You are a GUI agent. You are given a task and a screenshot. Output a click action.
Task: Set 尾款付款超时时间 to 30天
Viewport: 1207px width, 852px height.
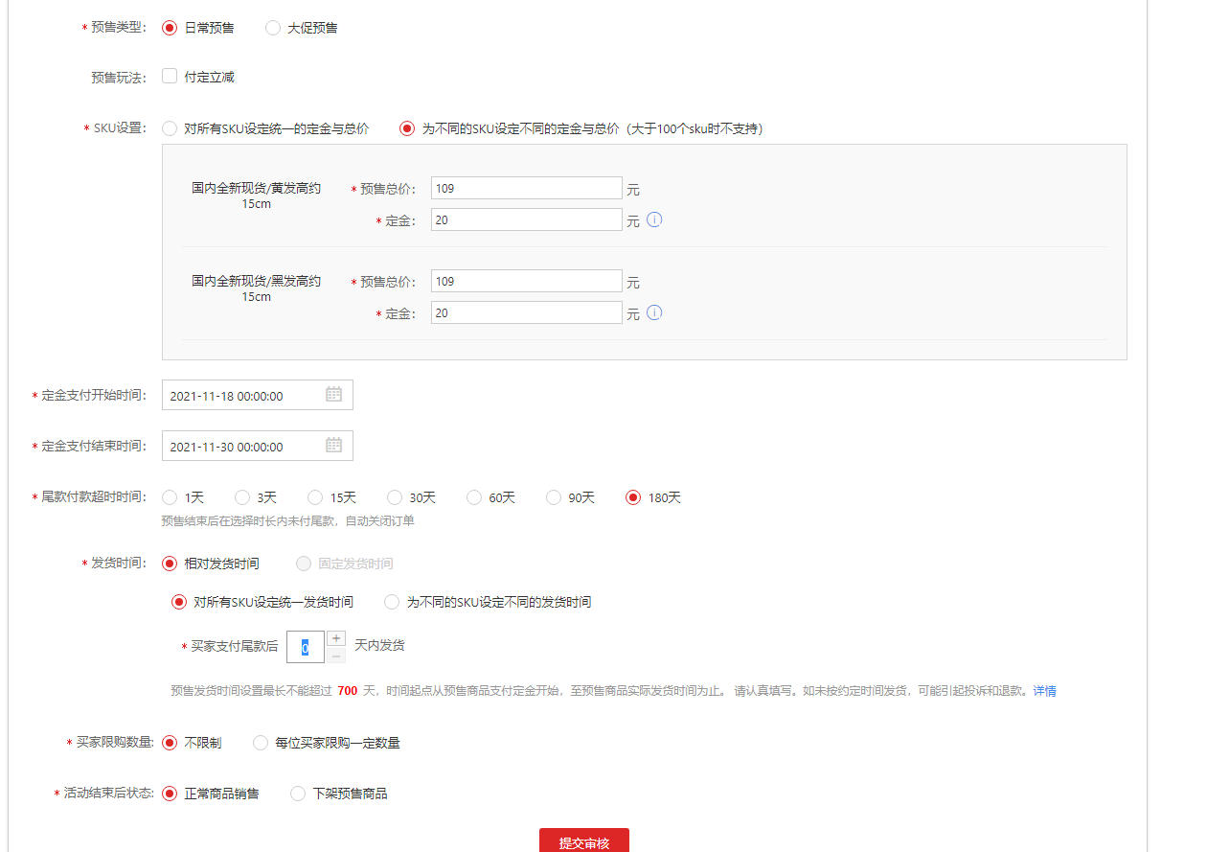coord(395,497)
